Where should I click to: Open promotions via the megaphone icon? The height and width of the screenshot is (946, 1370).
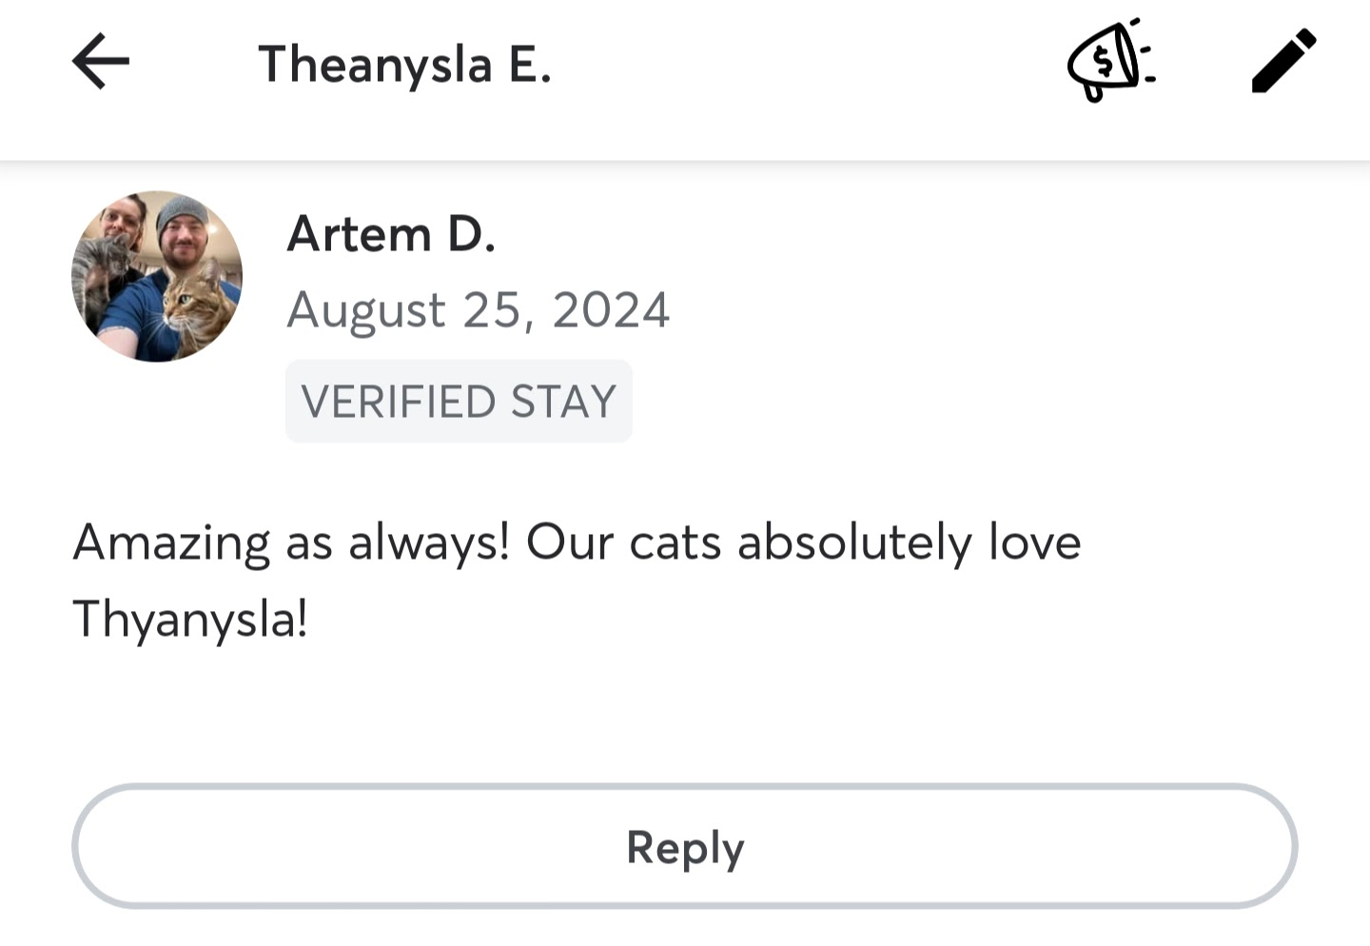[1109, 62]
